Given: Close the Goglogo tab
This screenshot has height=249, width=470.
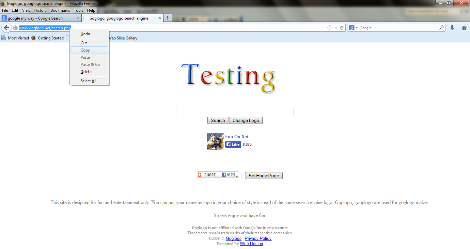Looking at the screenshot, I should pyautogui.click(x=160, y=18).
